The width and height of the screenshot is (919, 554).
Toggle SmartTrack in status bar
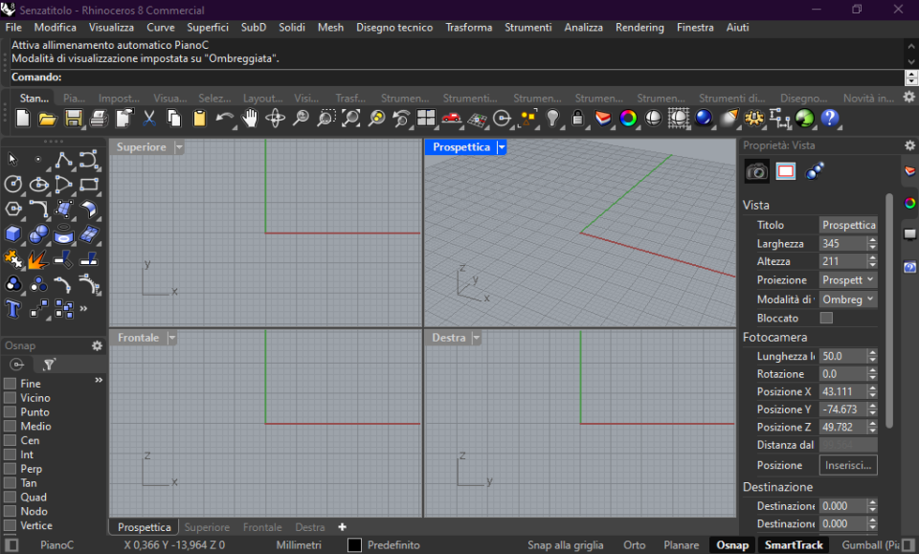(x=794, y=545)
